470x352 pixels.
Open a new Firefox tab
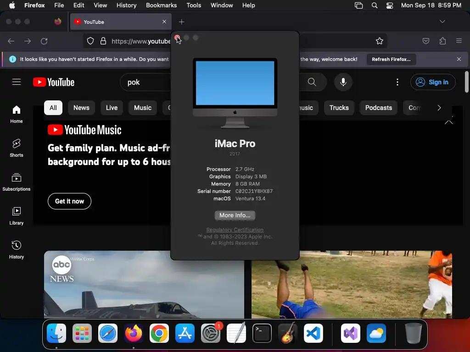click(181, 22)
